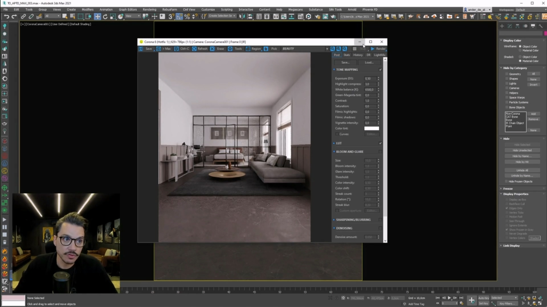Click Save icon in Corona frame buffer

[141, 49]
